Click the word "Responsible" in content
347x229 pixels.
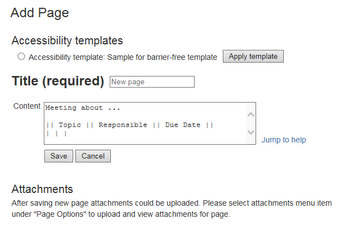123,125
